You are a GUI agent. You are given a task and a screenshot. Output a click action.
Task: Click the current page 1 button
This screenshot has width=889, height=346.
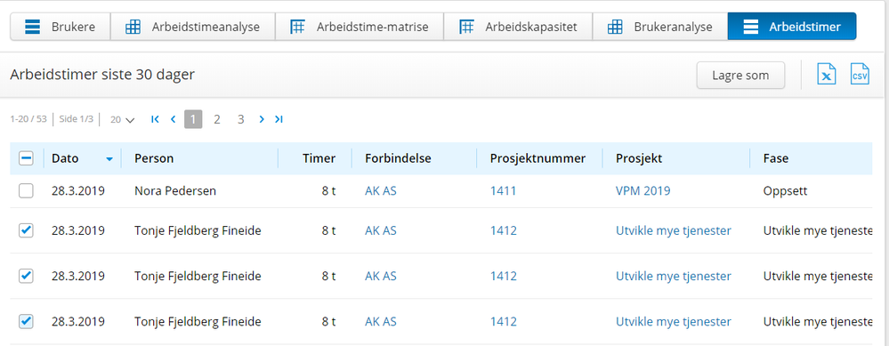[193, 119]
